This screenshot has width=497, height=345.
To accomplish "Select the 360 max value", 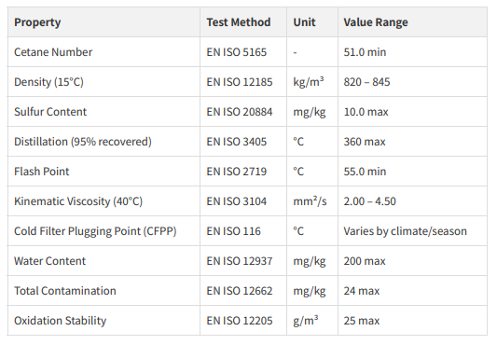I will point(365,142).
